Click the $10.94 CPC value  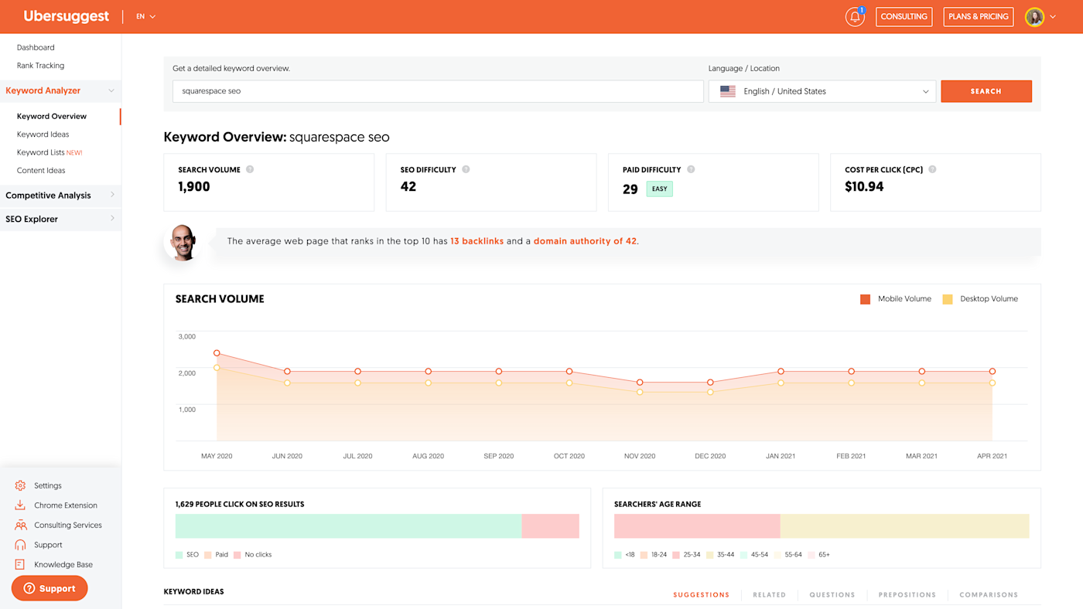coord(864,186)
